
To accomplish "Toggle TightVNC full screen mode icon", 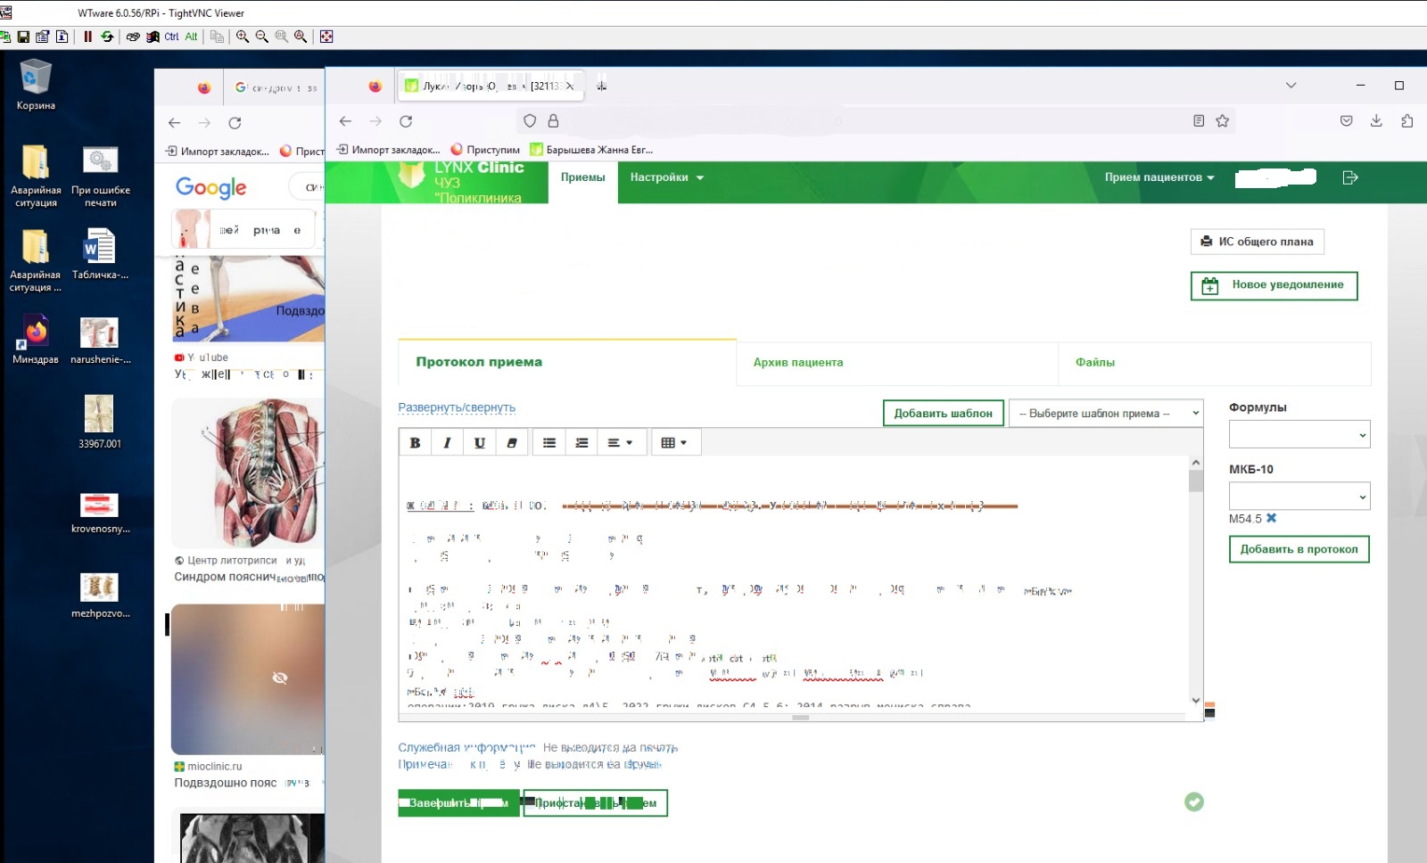I will click(326, 37).
